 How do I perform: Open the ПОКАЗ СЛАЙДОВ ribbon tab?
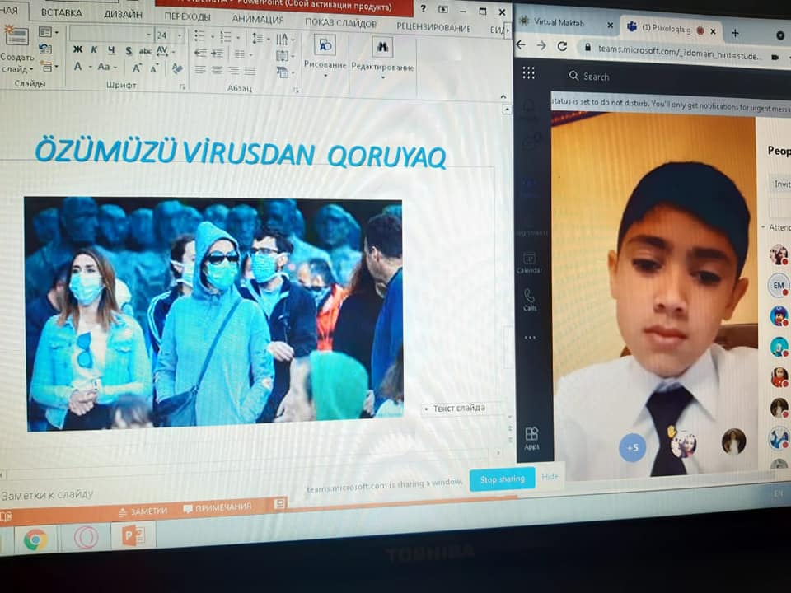click(x=340, y=23)
